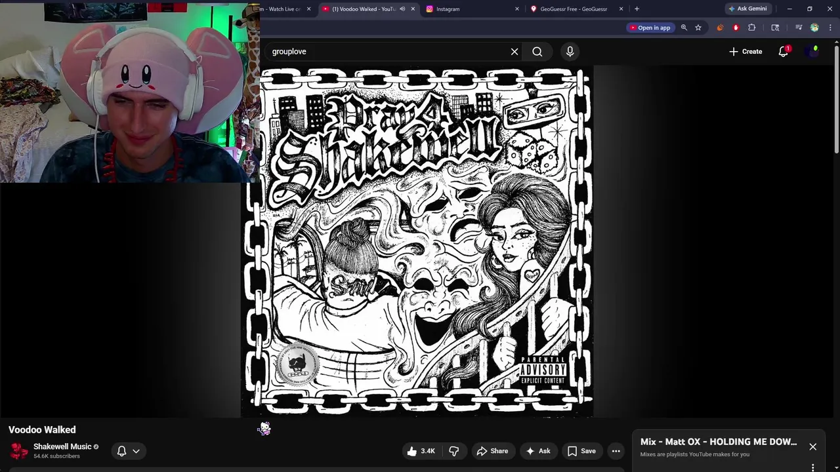Screen dimensions: 840x472
Task: Open the more actions ellipsis menu
Action: [616, 451]
